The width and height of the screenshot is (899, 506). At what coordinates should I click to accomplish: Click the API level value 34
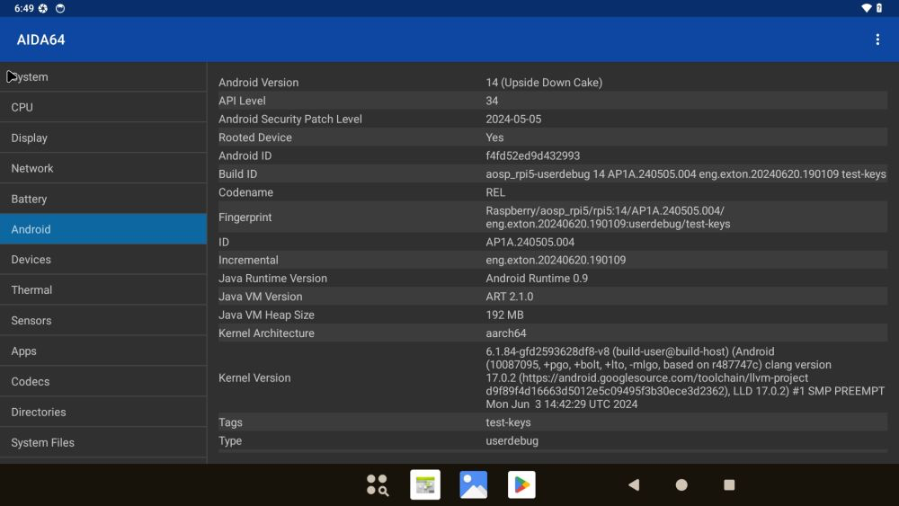492,101
